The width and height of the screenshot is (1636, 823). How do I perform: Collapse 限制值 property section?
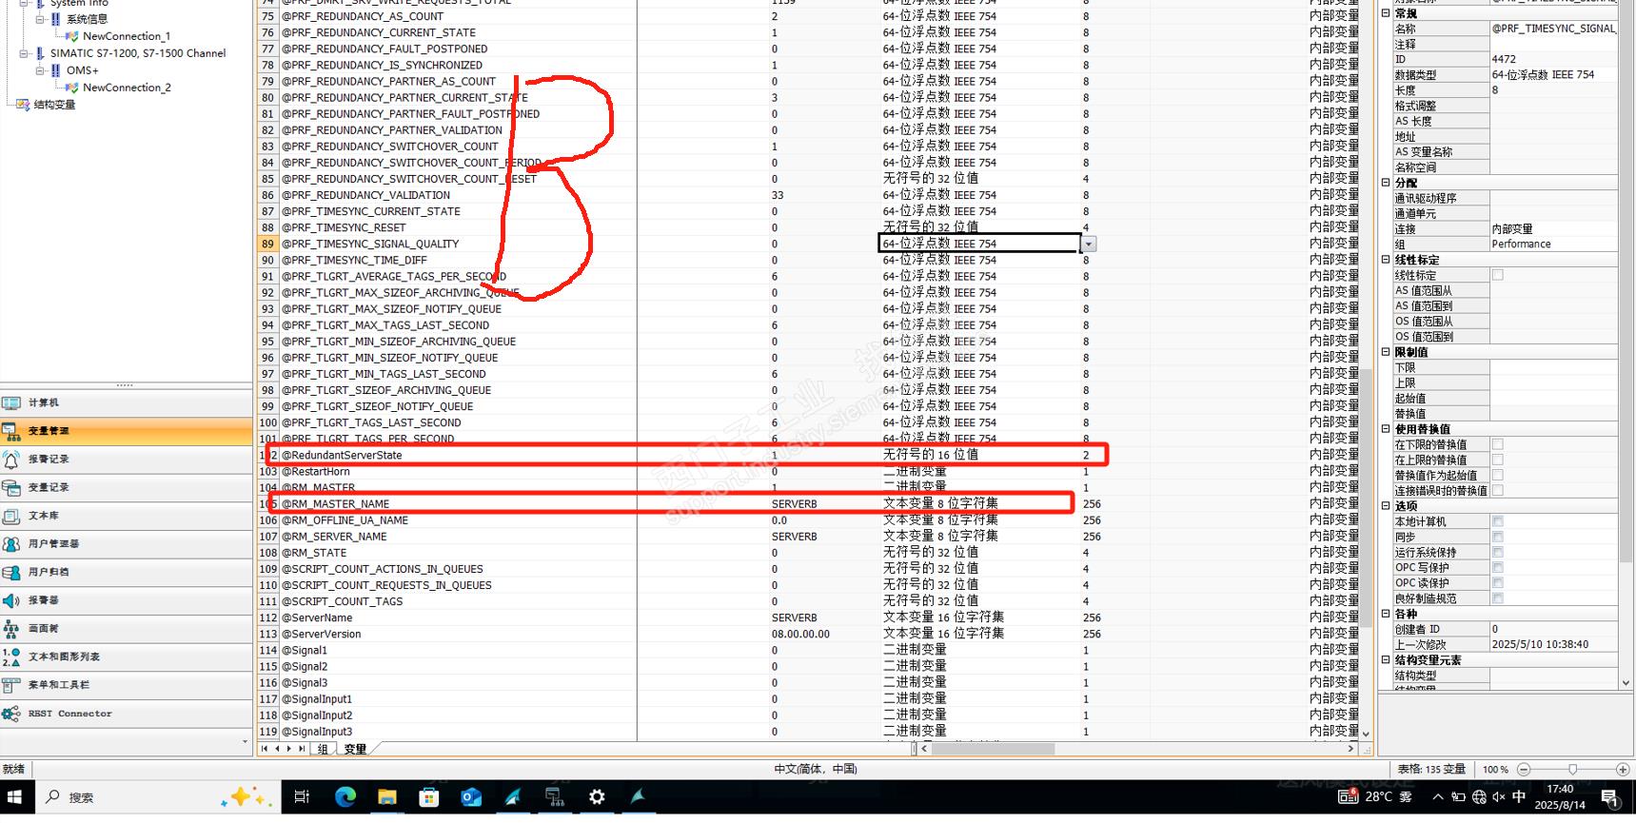click(1386, 352)
